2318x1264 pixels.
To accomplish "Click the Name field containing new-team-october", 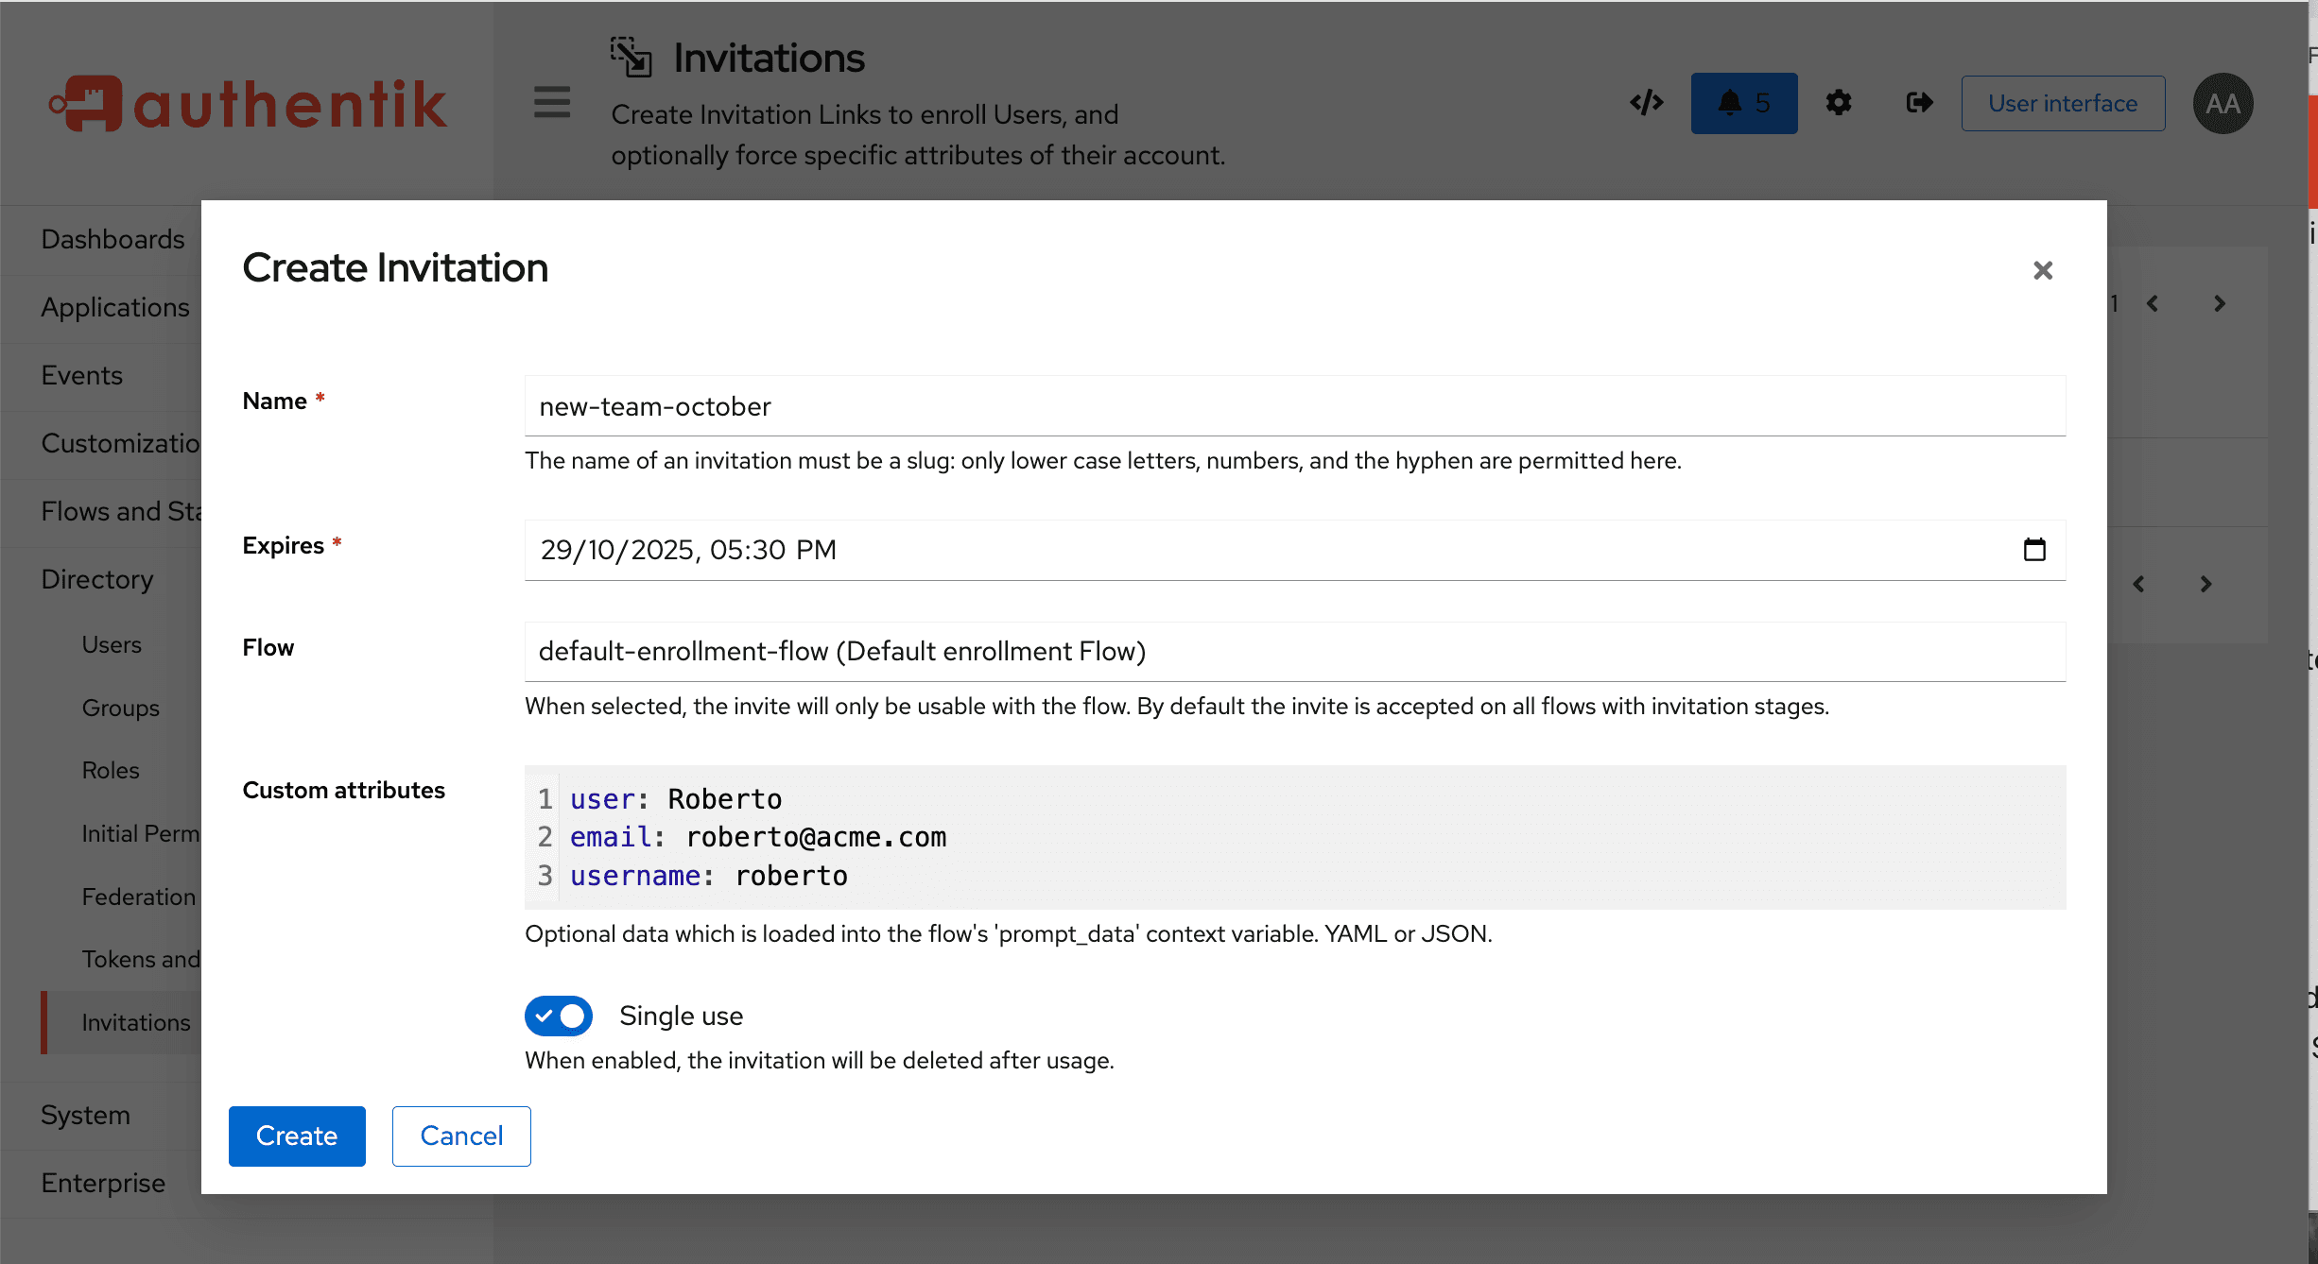I will point(1295,406).
